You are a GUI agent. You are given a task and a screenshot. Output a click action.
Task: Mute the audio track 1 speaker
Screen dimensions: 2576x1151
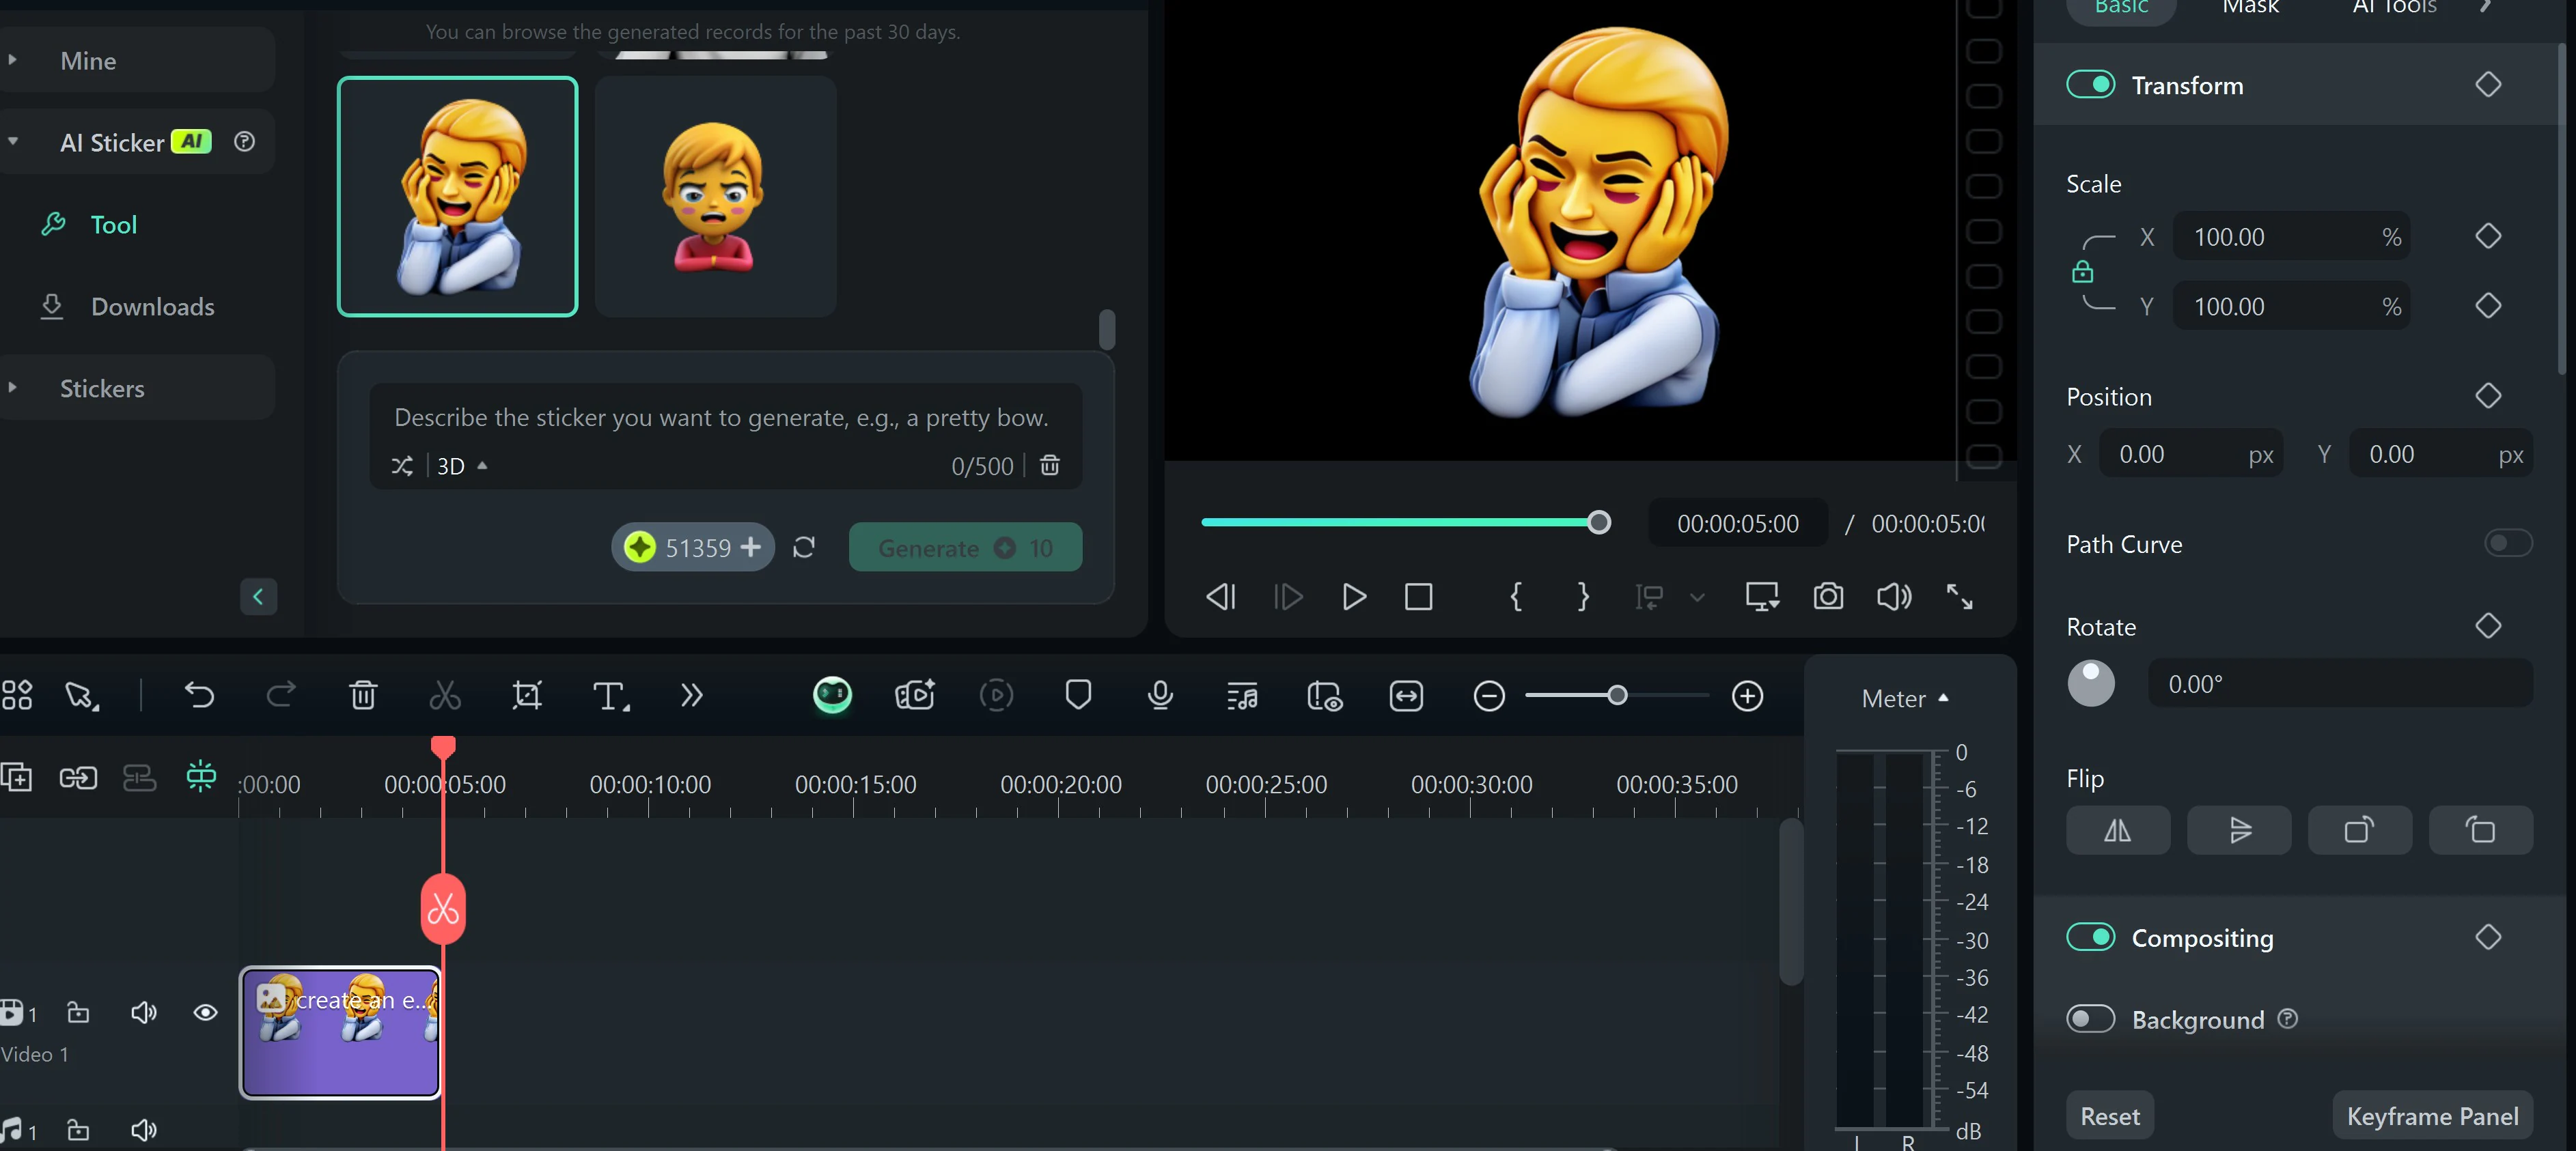click(144, 1130)
